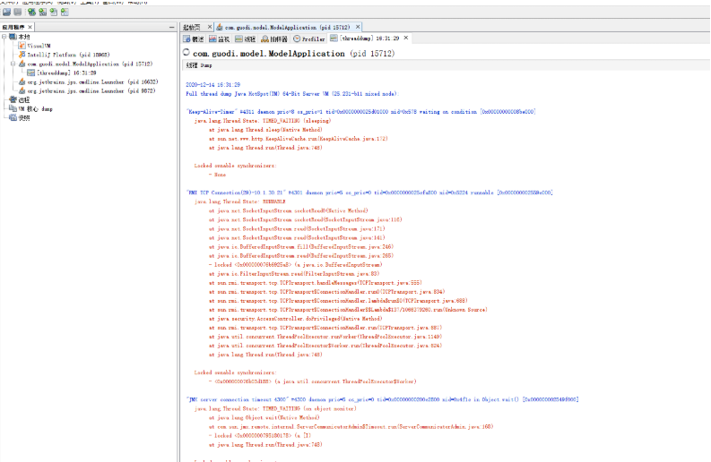Viewport: 711px width, 462px height.
Task: Click the VisualVM application icon in the tree
Action: (22, 46)
